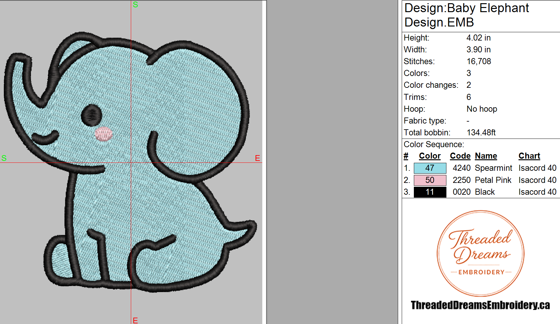Click the # column header
560x324 pixels.
point(406,156)
